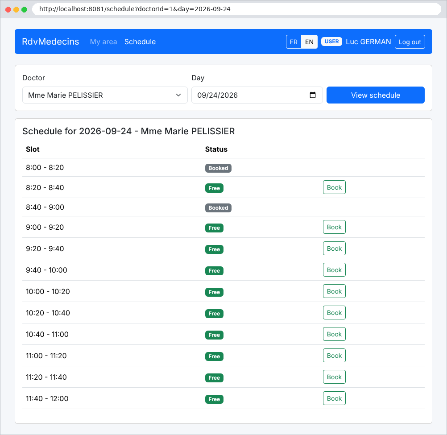
Task: Click Booked badge for 8:40 - 9:00
Action: (218, 208)
